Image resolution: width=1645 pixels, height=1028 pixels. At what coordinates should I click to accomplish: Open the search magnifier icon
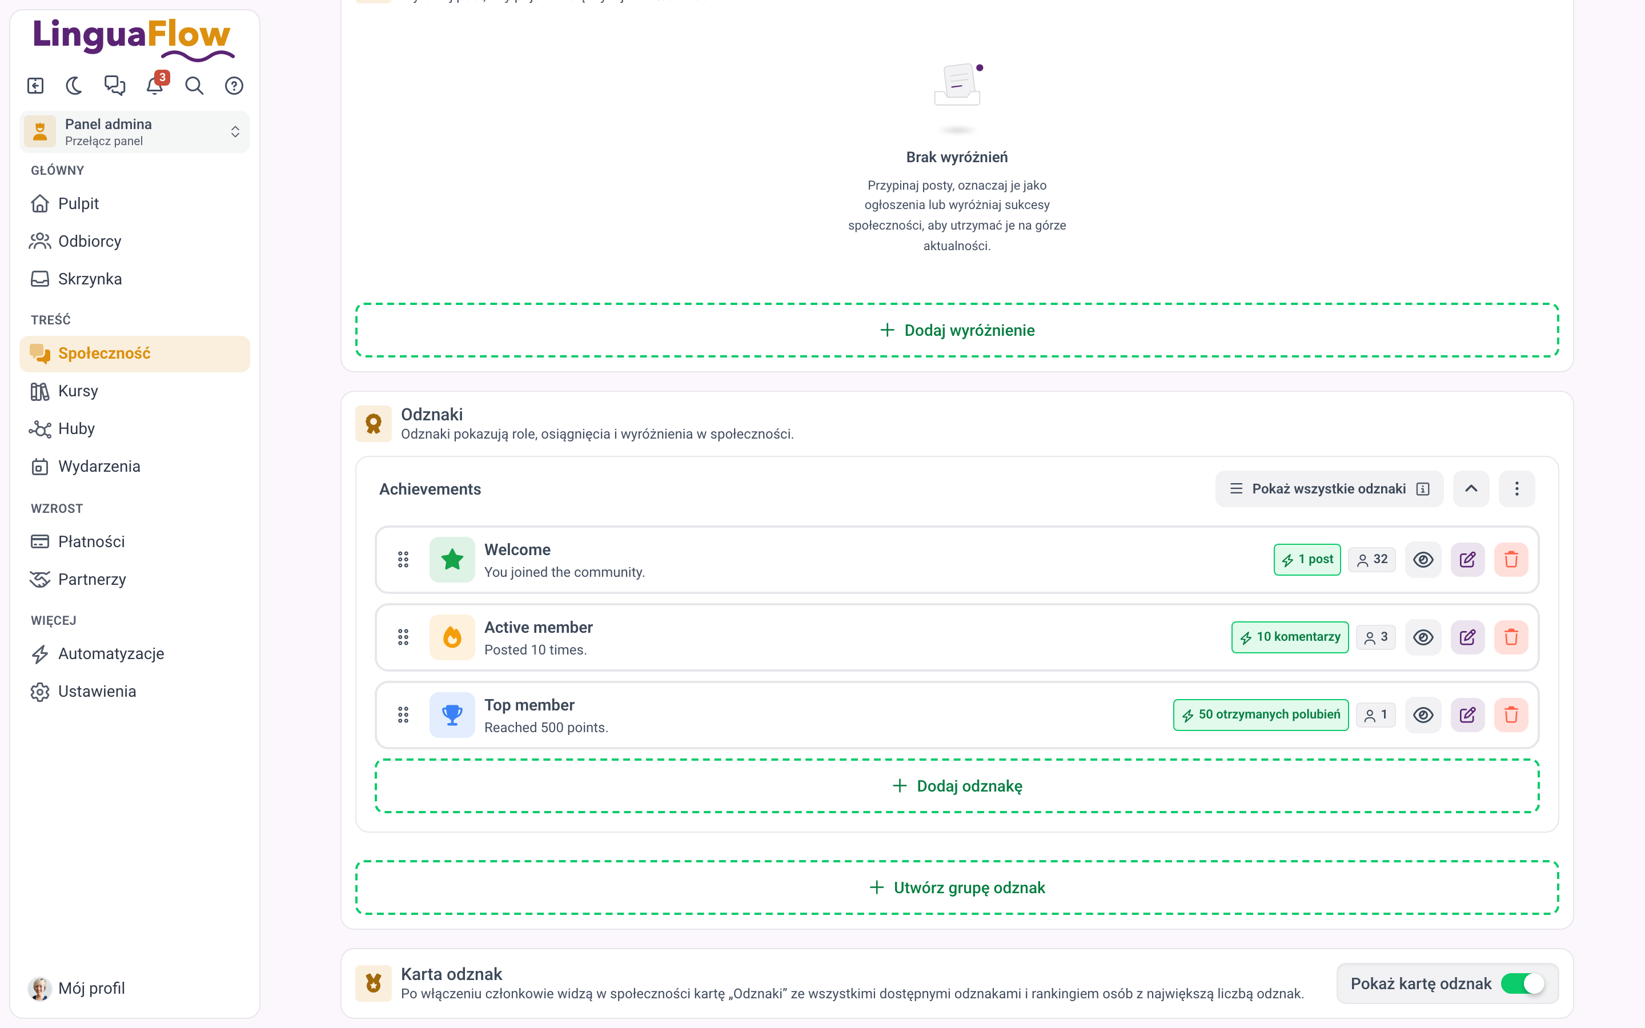194,86
